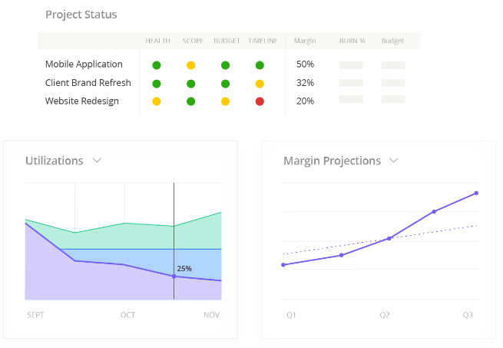Click Mobile Application burn percentage bar

[x=351, y=65]
